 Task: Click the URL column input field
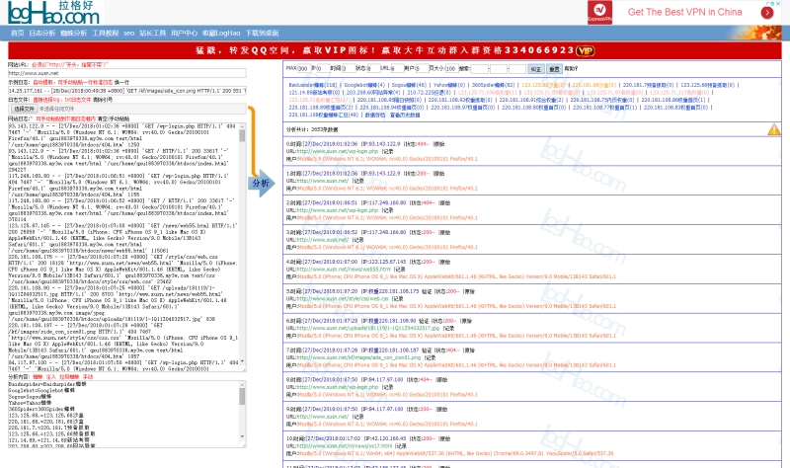tap(397, 68)
